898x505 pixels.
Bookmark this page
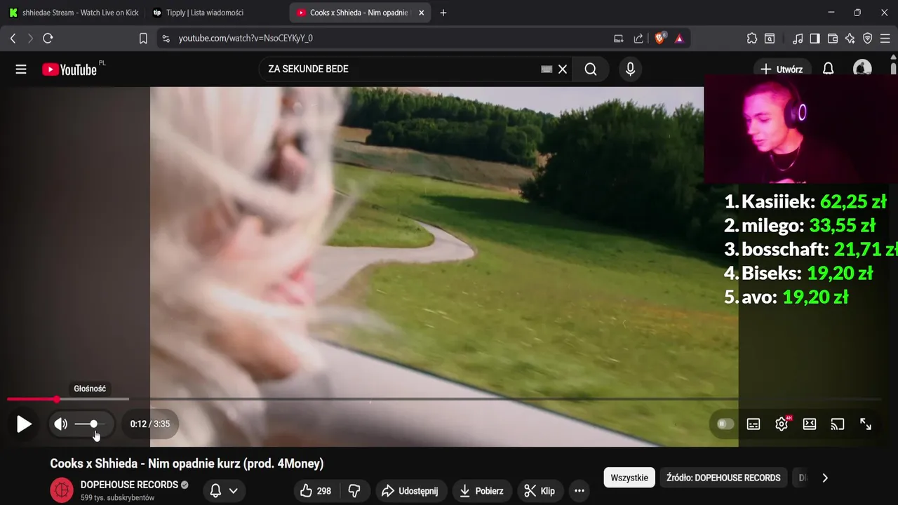[x=143, y=39]
